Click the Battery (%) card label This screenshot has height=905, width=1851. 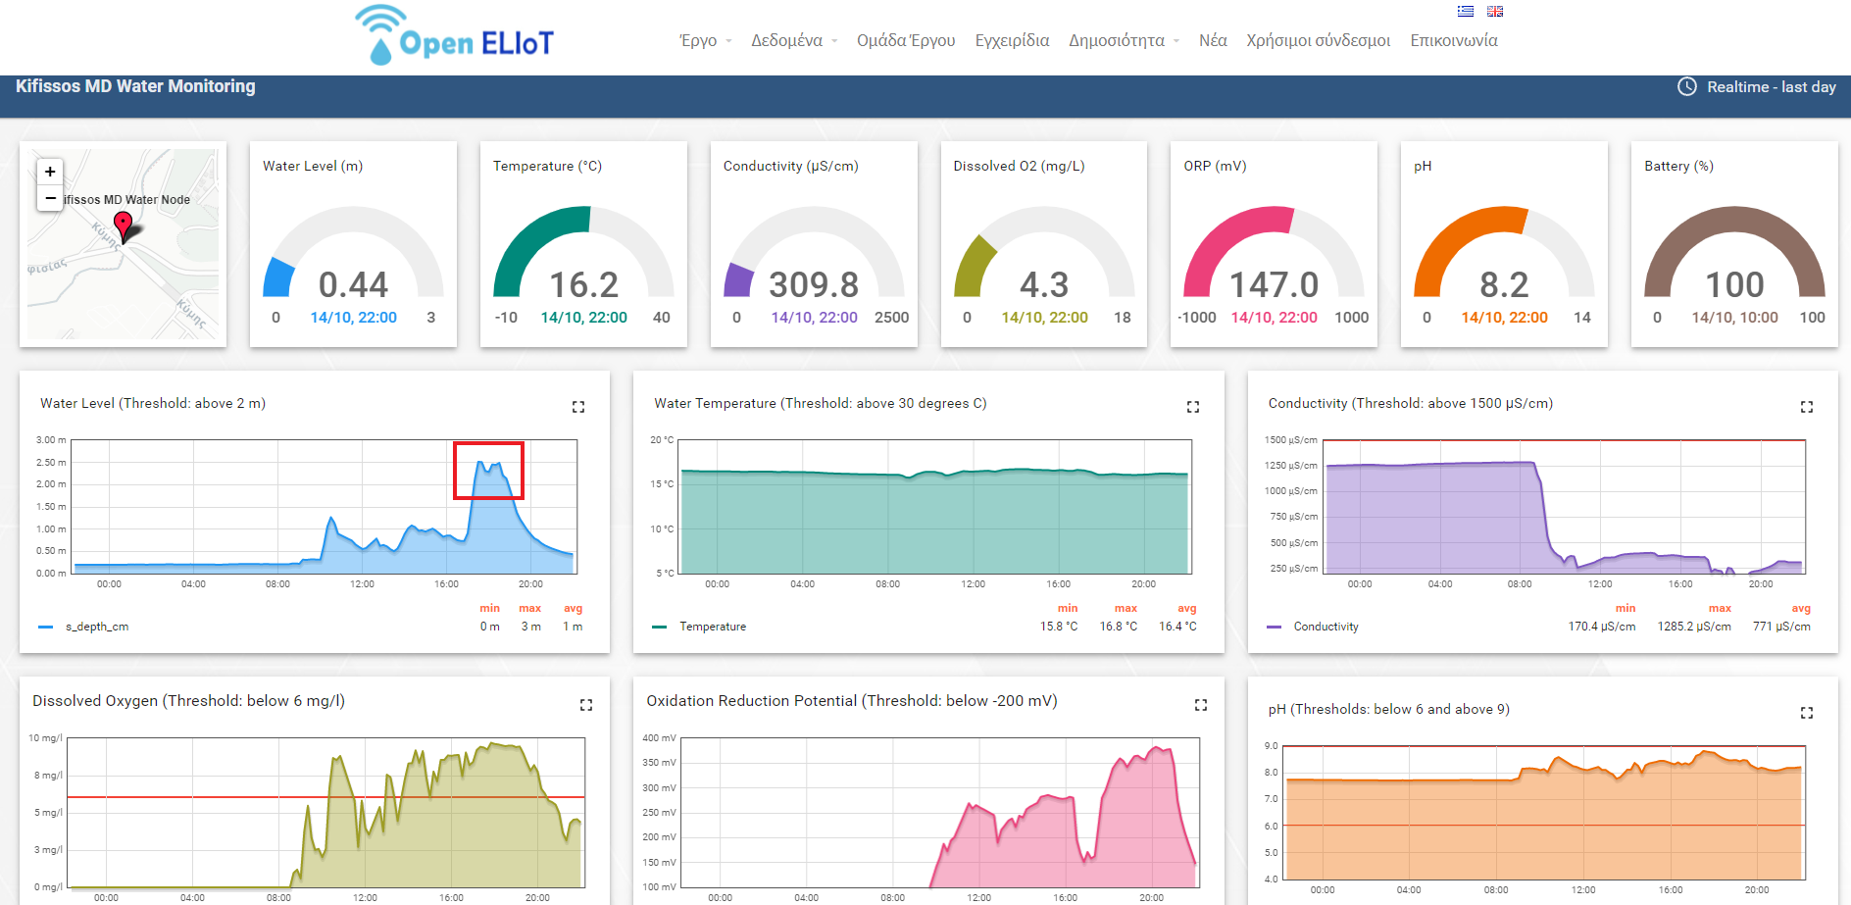coord(1678,166)
